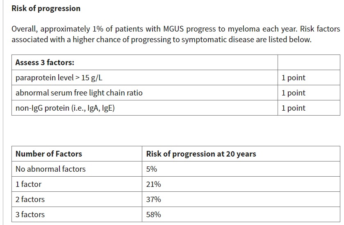The height and width of the screenshot is (225, 344).
Task: Select the 'No abnormal factors' cell
Action: point(50,169)
